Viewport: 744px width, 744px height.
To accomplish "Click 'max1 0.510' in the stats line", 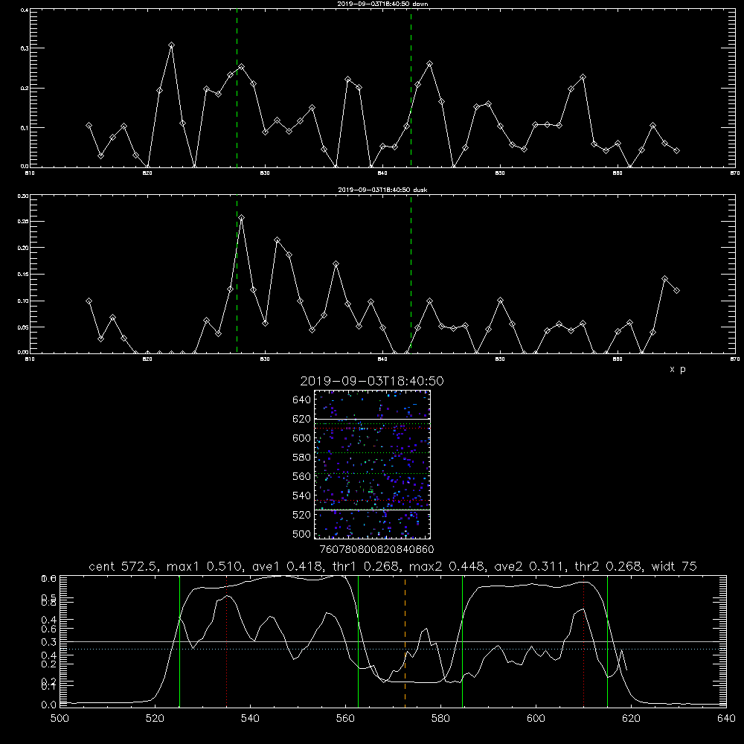I will point(206,566).
